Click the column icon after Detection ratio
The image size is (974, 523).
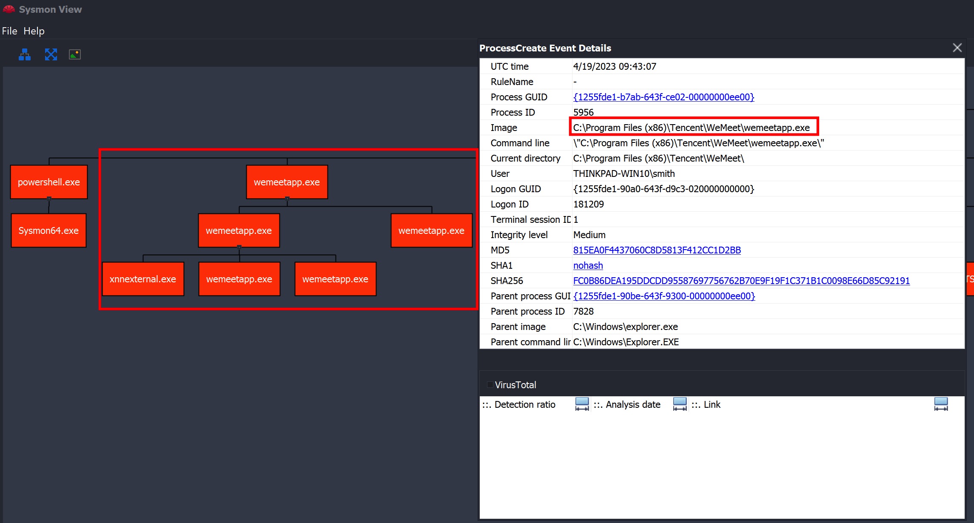tap(582, 404)
